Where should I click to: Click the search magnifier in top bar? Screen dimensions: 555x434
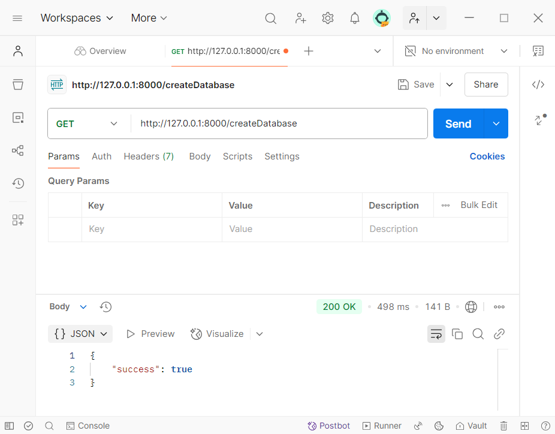[x=270, y=18]
